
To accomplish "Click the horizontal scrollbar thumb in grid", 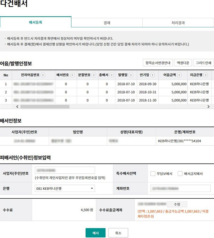I will [45, 107].
